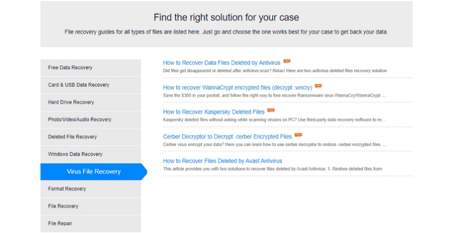The height and width of the screenshot is (233, 458).
Task: Open Cerber Decryptor to Decrypt .cerber article
Action: pos(227,137)
